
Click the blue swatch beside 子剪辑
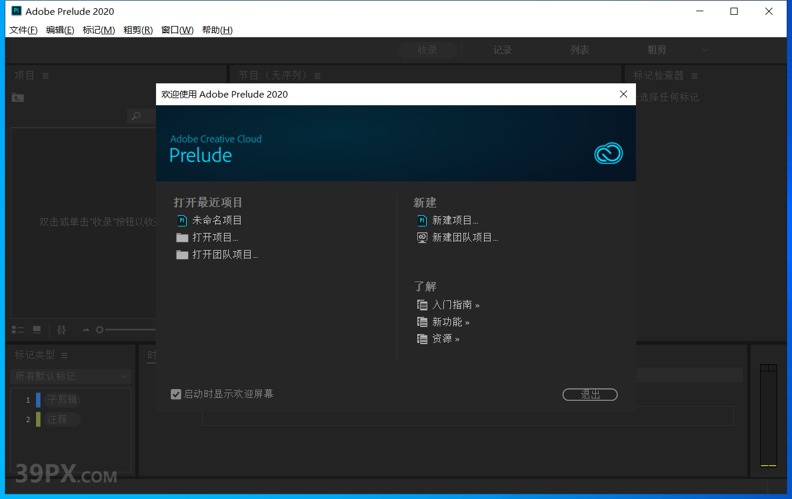tap(38, 400)
